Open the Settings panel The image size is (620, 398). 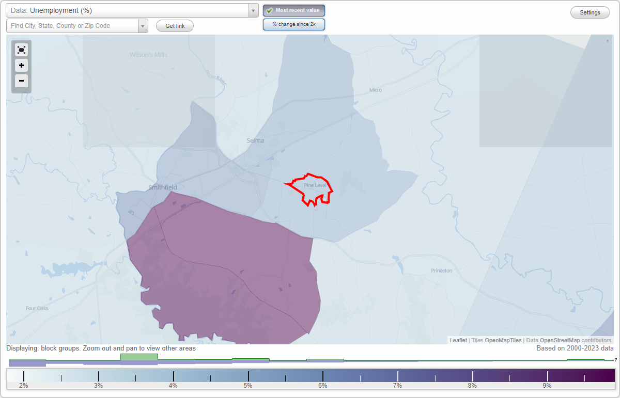tap(590, 12)
